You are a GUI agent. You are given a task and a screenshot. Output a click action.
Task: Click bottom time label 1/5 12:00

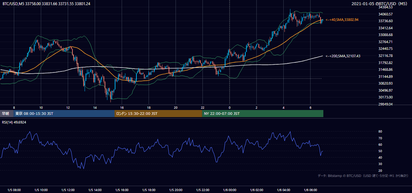(x=68, y=190)
